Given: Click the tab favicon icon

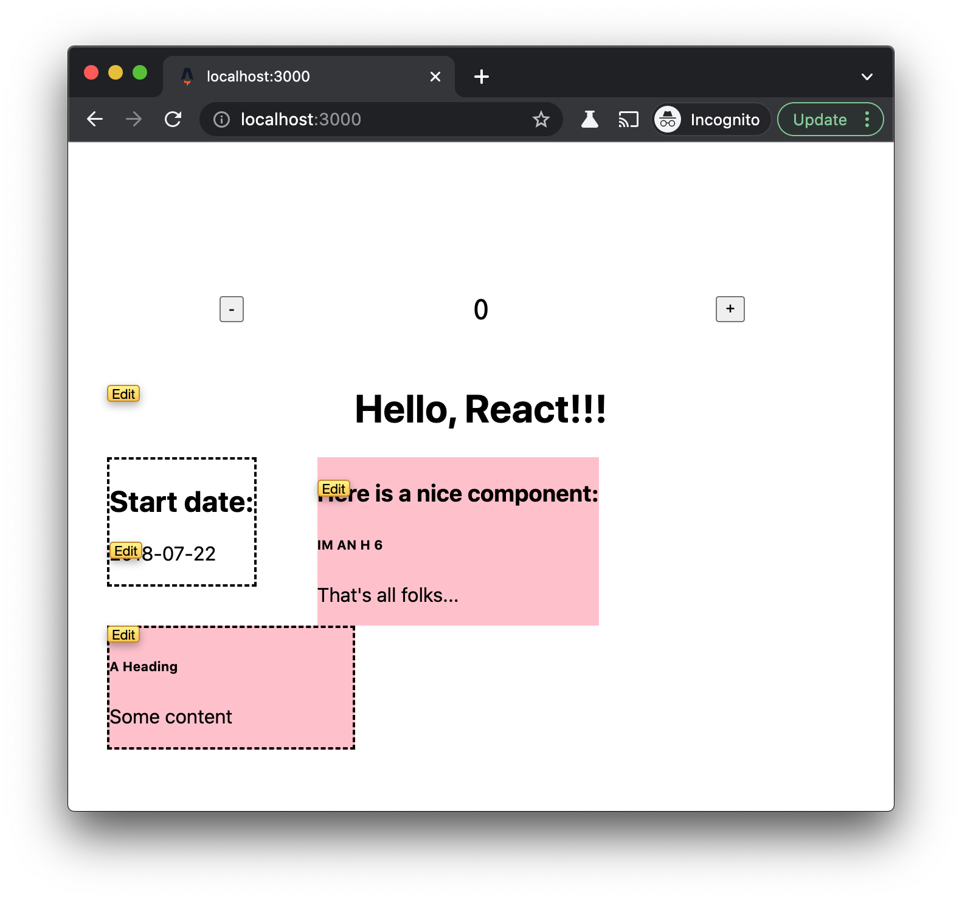Looking at the screenshot, I should [187, 77].
